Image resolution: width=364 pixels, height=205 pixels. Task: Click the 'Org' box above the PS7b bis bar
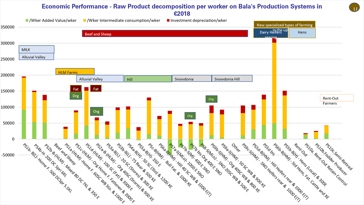[190, 116]
